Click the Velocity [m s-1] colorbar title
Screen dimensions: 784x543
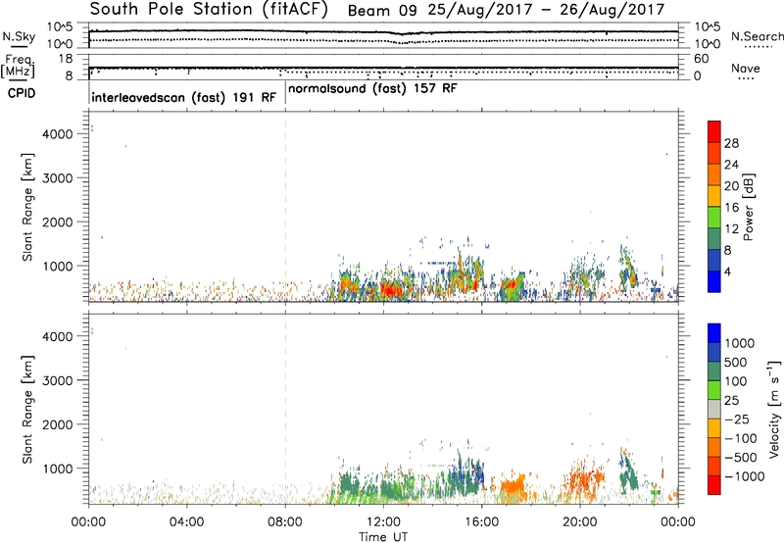[774, 409]
